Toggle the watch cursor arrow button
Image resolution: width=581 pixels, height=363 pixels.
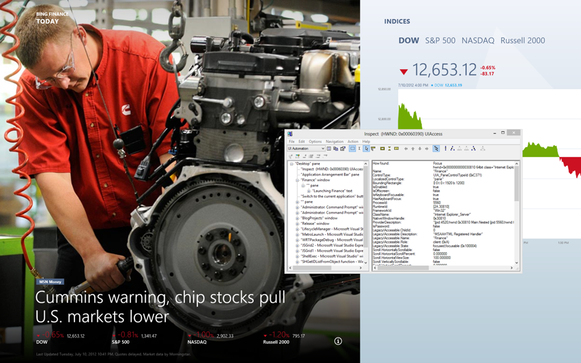tap(366, 149)
